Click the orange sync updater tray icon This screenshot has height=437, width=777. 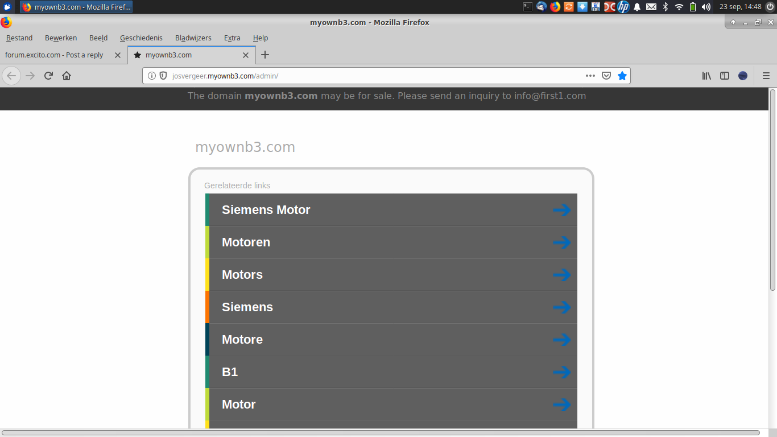(569, 7)
